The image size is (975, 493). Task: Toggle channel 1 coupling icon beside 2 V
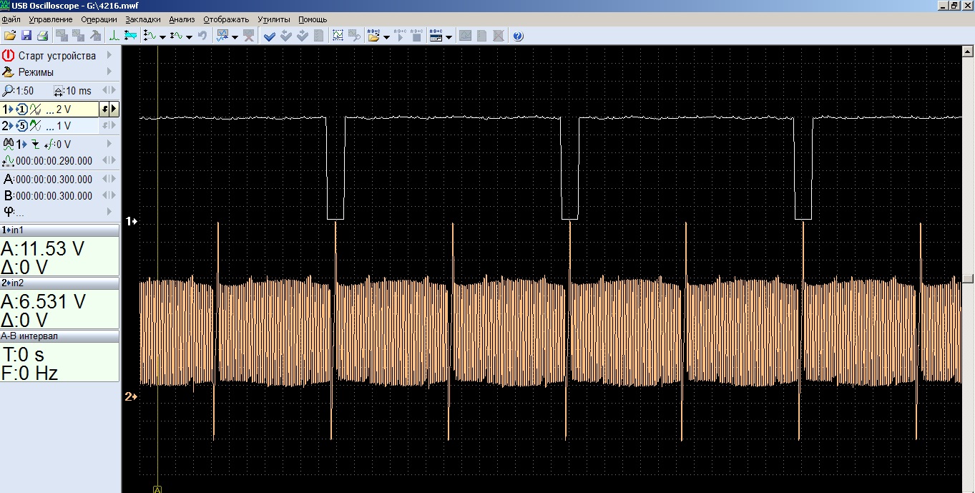coord(35,109)
